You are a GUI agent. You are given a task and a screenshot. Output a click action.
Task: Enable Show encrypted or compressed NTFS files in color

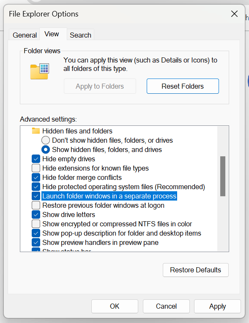36,224
